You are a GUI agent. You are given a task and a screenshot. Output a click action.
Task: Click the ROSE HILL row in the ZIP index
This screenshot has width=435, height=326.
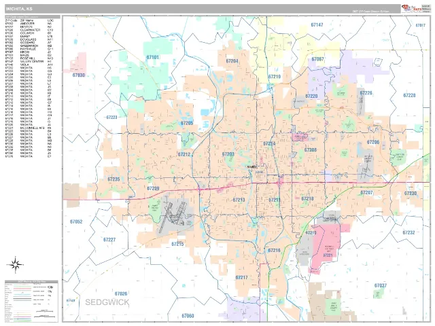(x=29, y=59)
